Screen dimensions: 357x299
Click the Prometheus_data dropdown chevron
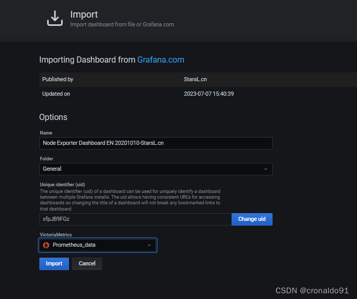(x=149, y=245)
